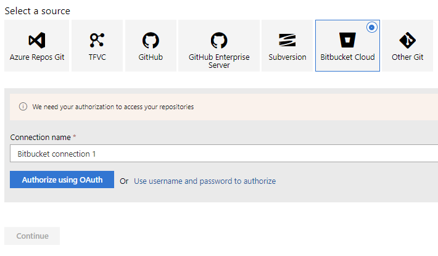Click the Azure Repos Git label
The image size is (438, 256).
(37, 57)
